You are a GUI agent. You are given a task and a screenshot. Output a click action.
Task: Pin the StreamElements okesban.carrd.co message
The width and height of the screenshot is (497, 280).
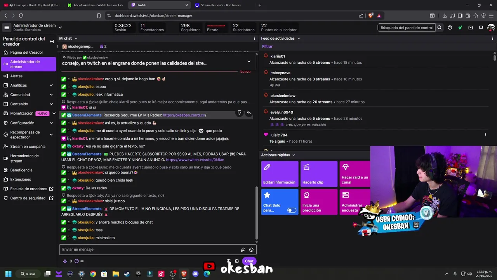point(239,112)
